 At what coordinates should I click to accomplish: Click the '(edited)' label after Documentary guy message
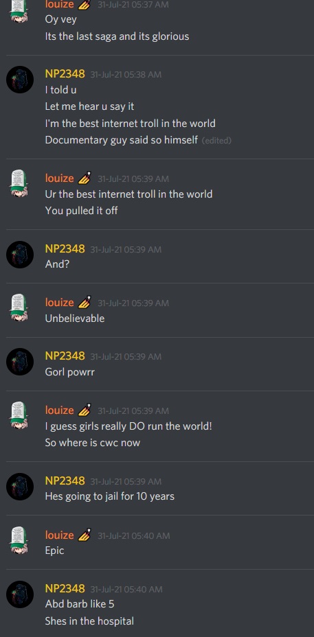click(216, 141)
